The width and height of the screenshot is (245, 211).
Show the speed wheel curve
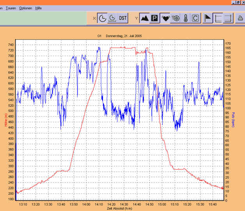[176, 18]
